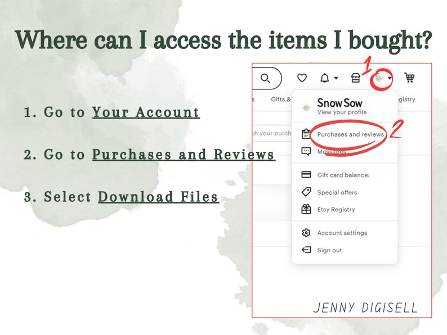Click the Your Account underlined text
Viewport: 447px width, 335px height.
(146, 112)
